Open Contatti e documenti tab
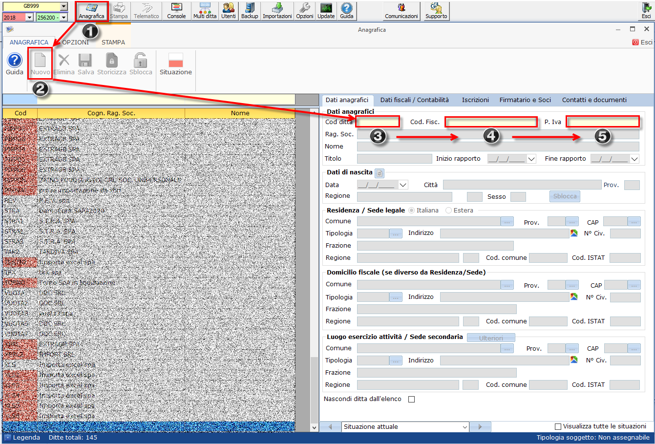This screenshot has height=444, width=655. [594, 100]
